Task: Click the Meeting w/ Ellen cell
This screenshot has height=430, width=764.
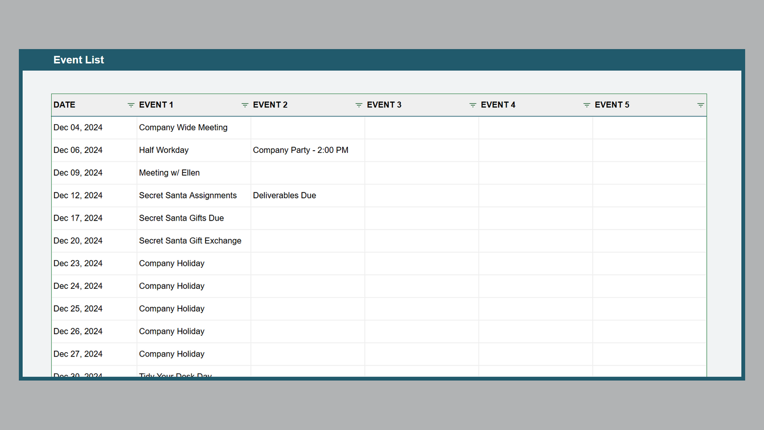Action: (x=169, y=173)
